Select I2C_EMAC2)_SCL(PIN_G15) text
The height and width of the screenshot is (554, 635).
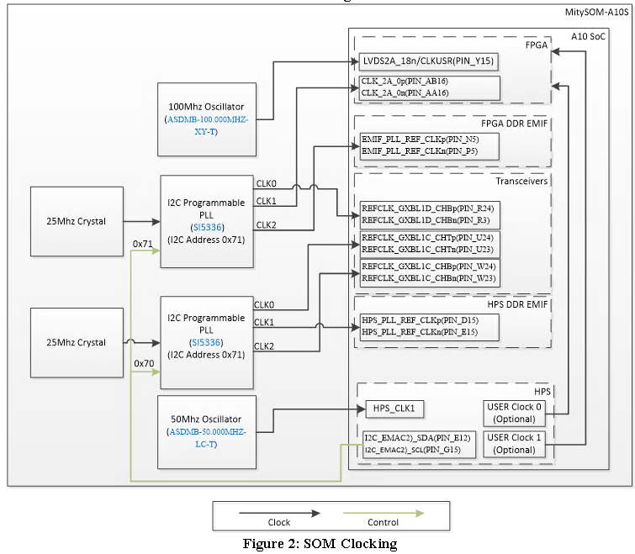click(x=413, y=450)
